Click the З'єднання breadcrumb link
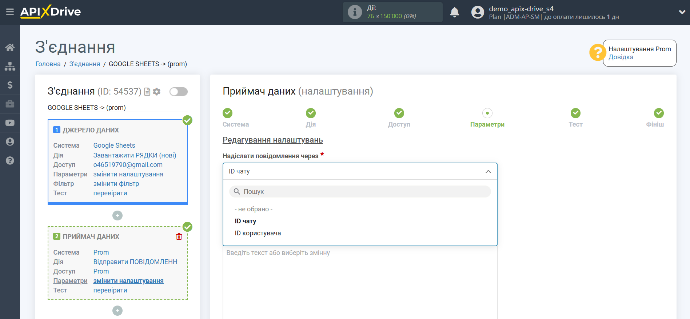The height and width of the screenshot is (319, 690). pyautogui.click(x=85, y=64)
